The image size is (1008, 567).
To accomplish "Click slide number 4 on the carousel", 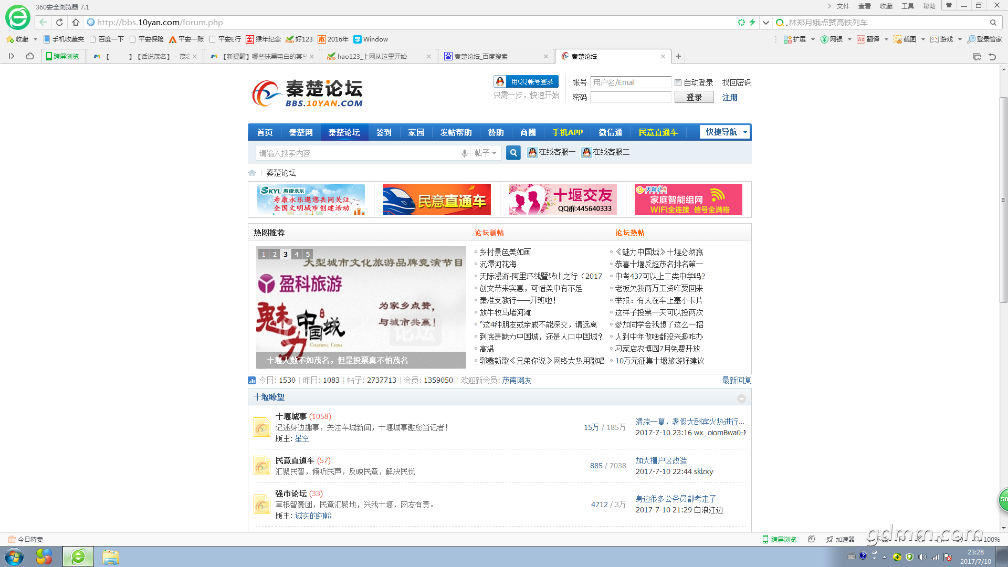I will [297, 254].
